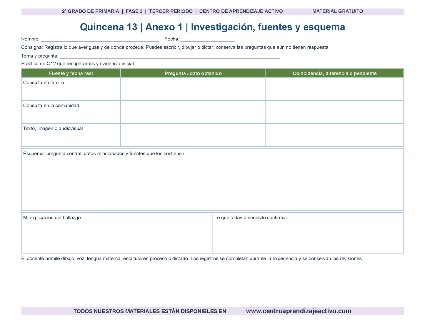425x328 pixels.
Task: Click the 'Fuente y fecha real' column header
Action: (x=71, y=73)
